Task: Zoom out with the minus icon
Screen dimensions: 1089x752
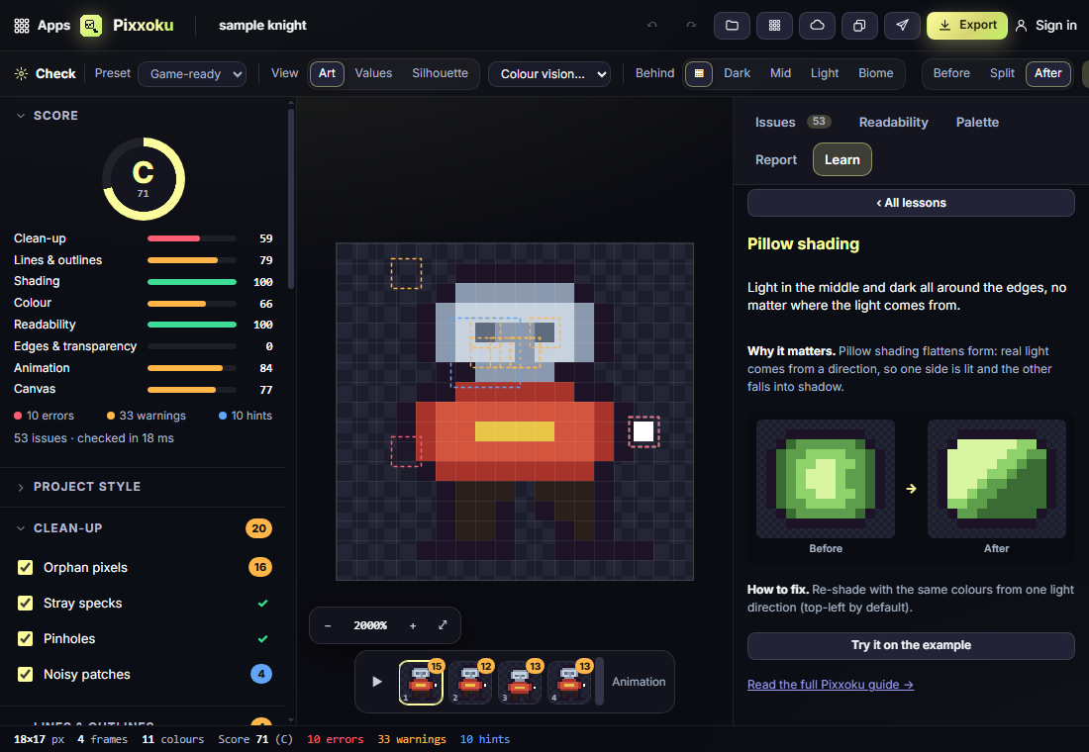Action: [328, 625]
